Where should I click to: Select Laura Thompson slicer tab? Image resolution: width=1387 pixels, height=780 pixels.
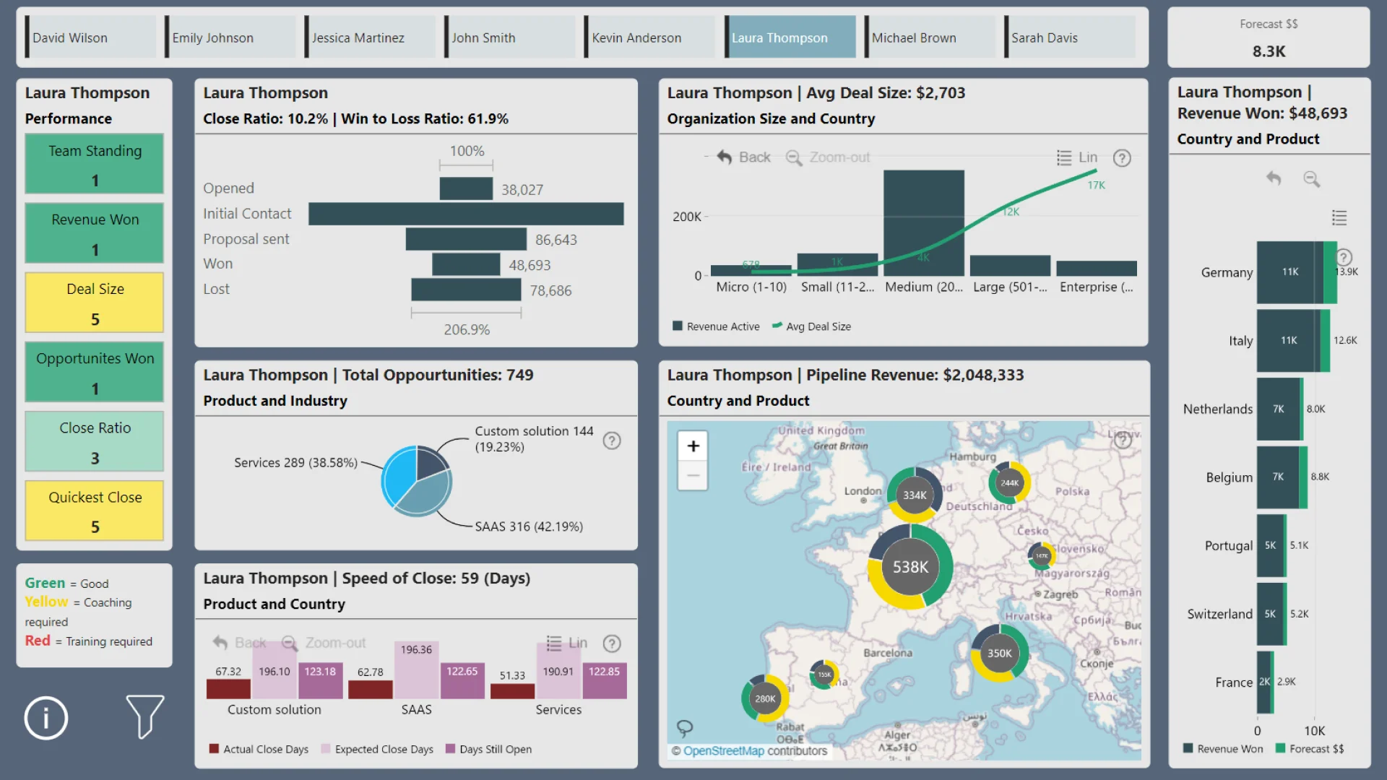[x=790, y=37]
